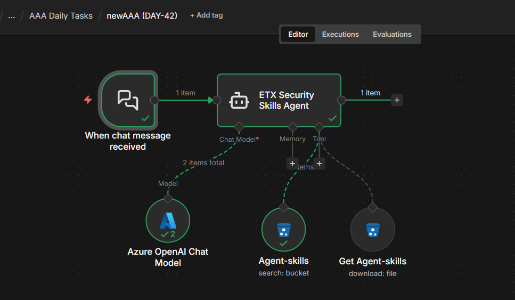515x300 pixels.
Task: Open the Get Agent-skills download node
Action: click(372, 229)
